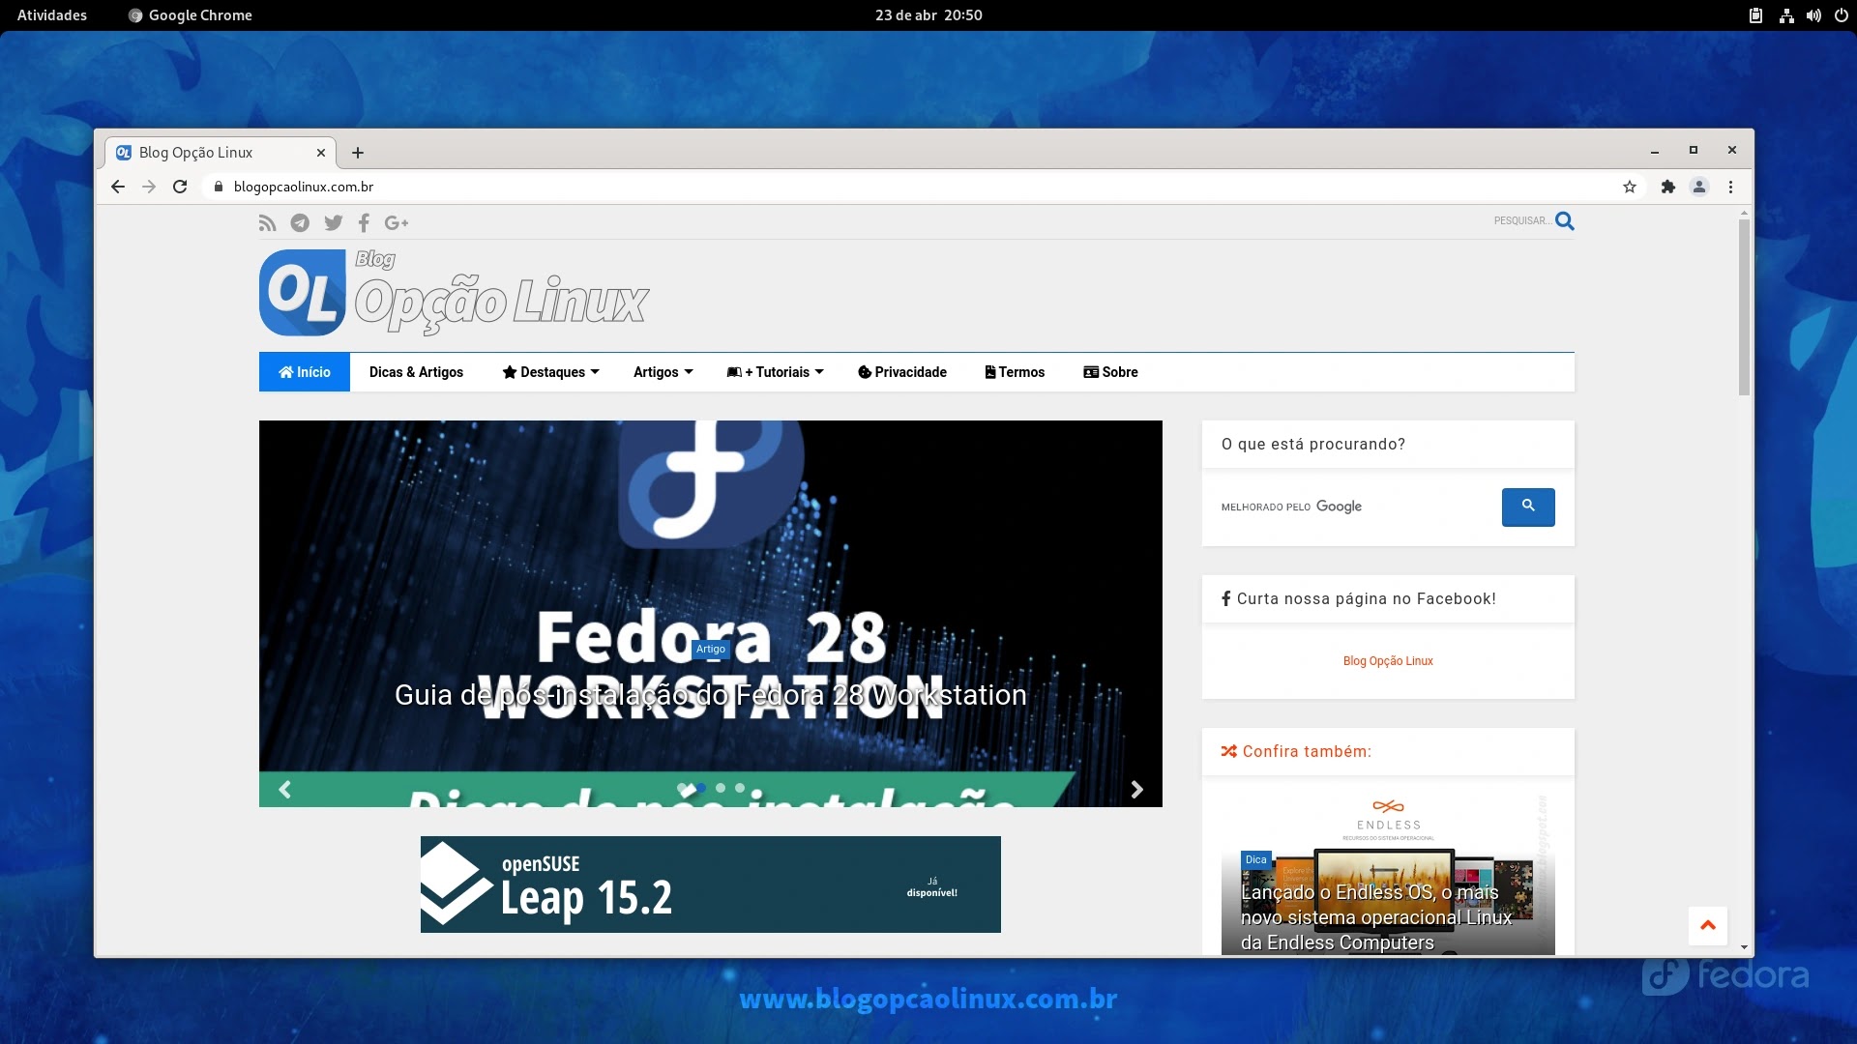Screen dimensions: 1857x1044
Task: Go to previous slide with left arrow
Action: pos(284,790)
